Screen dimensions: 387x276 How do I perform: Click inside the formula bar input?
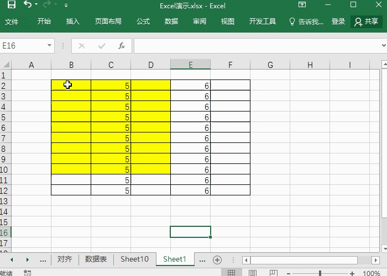pos(257,46)
